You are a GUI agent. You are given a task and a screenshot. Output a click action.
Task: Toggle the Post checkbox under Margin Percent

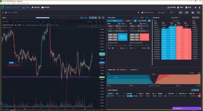pos(113,48)
